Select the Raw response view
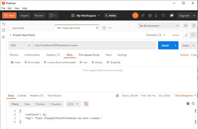This screenshot has height=129, width=198. point(27,104)
